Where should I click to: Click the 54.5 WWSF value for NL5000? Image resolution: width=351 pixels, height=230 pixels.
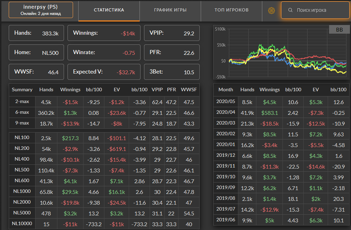point(189,213)
